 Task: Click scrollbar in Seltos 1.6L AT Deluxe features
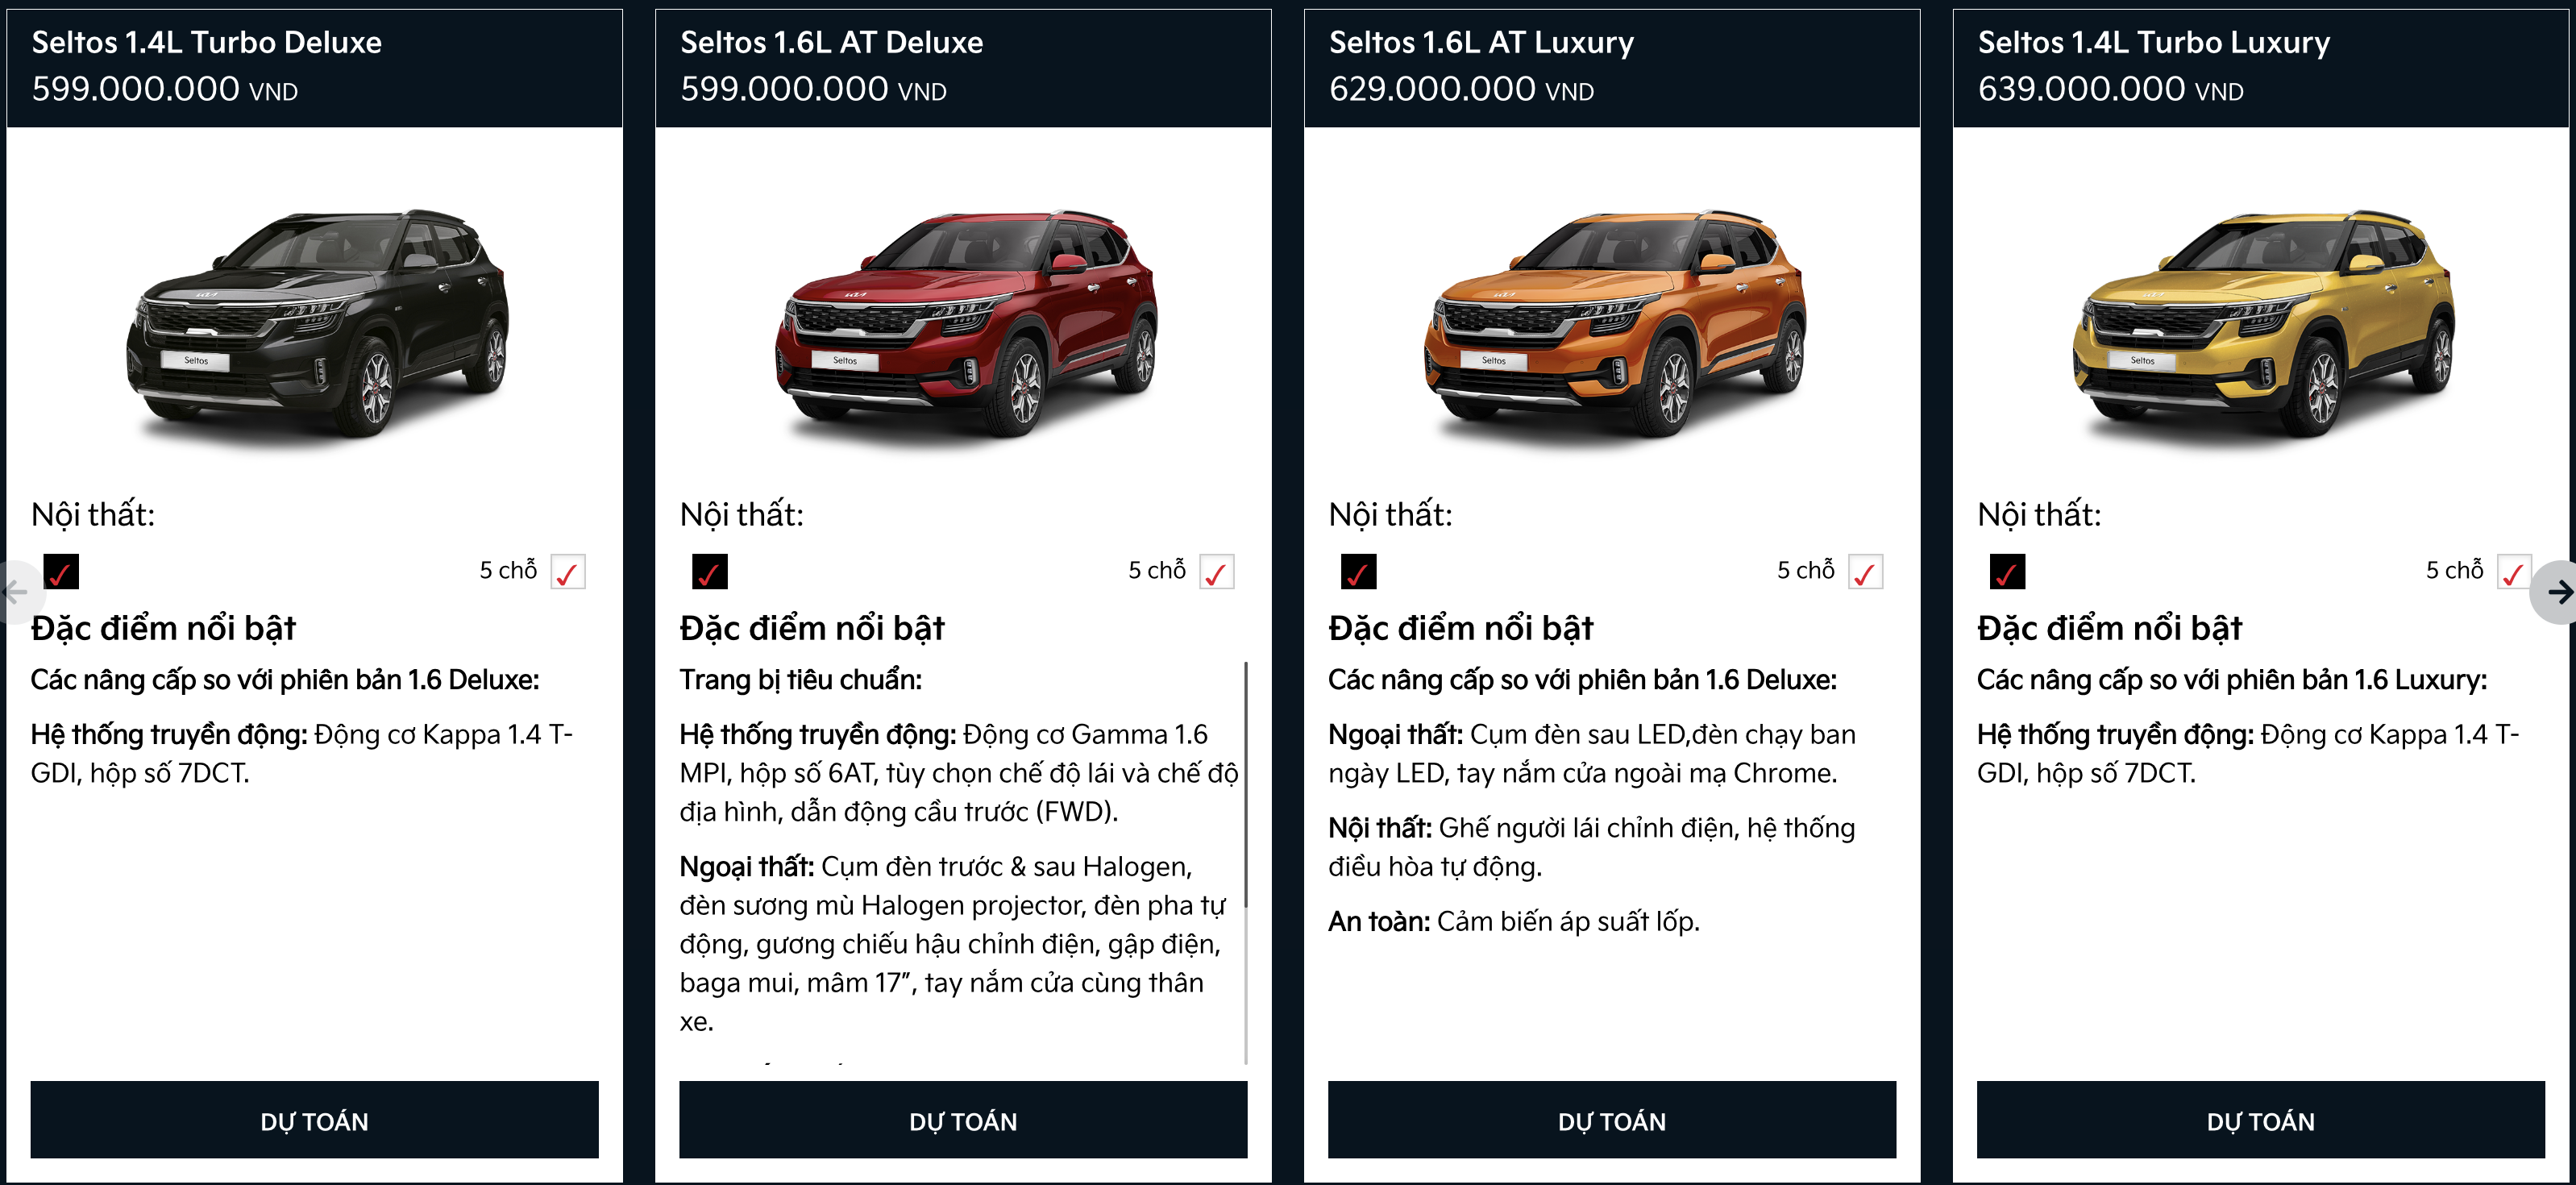point(1246,785)
